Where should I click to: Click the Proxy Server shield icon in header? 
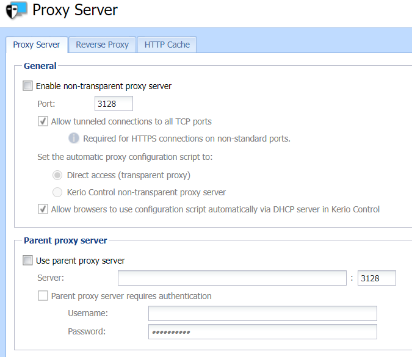point(16,10)
